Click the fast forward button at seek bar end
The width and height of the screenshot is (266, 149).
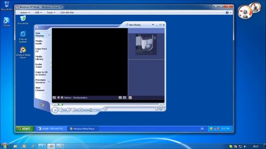161,105
